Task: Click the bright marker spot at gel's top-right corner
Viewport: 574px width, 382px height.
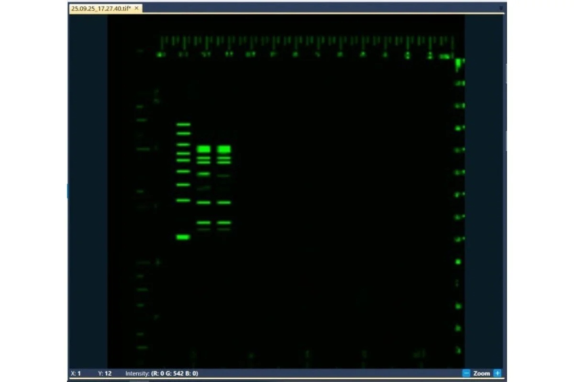Action: pyautogui.click(x=458, y=63)
